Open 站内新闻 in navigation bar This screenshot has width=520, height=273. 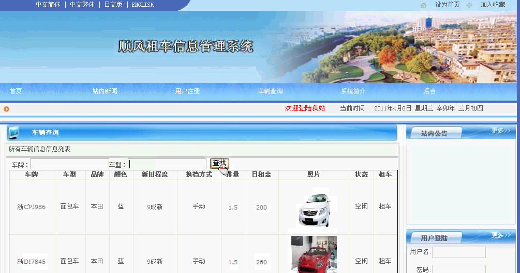coord(105,91)
